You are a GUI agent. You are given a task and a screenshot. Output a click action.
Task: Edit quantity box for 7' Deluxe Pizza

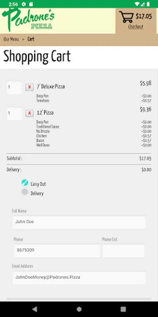tap(14, 88)
